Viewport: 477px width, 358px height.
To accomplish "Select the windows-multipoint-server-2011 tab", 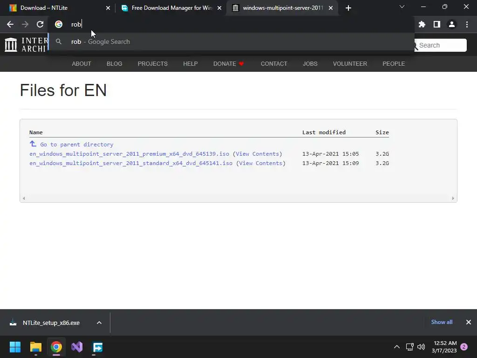I will click(x=282, y=8).
